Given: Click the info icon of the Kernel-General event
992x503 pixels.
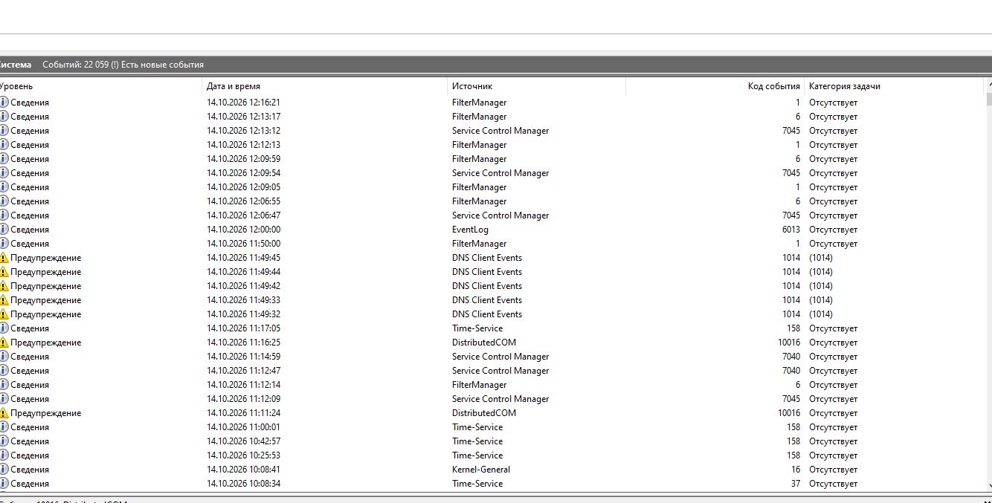Looking at the screenshot, I should coord(4,470).
